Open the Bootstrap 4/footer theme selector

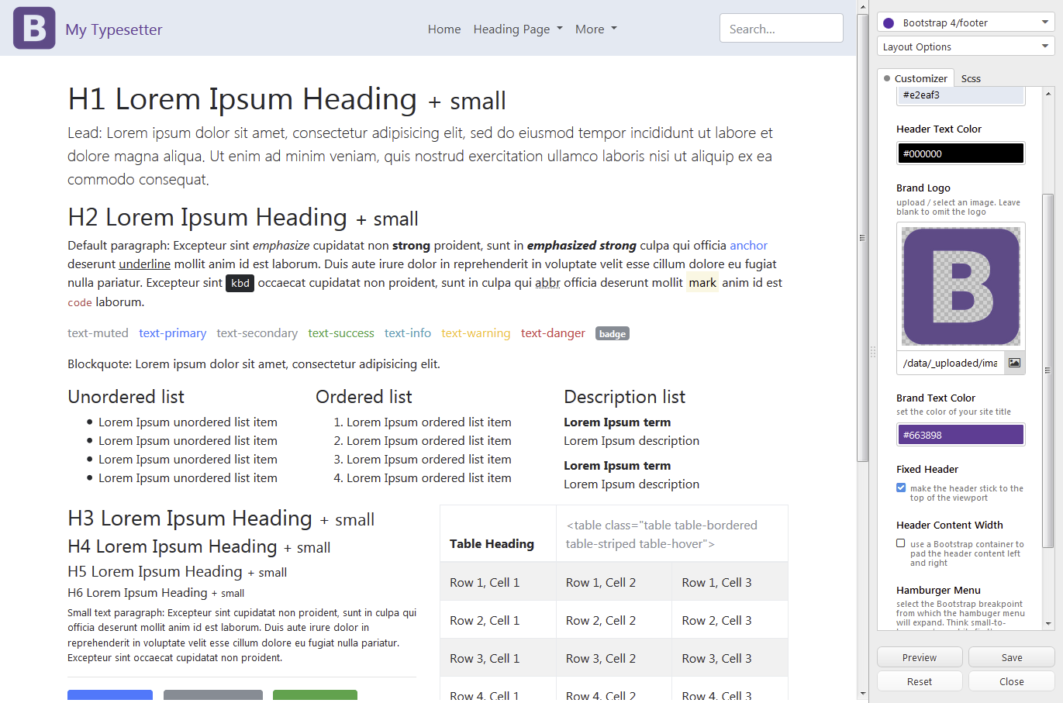coord(965,22)
